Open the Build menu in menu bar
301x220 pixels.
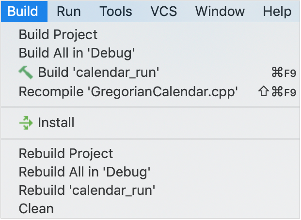click(23, 11)
